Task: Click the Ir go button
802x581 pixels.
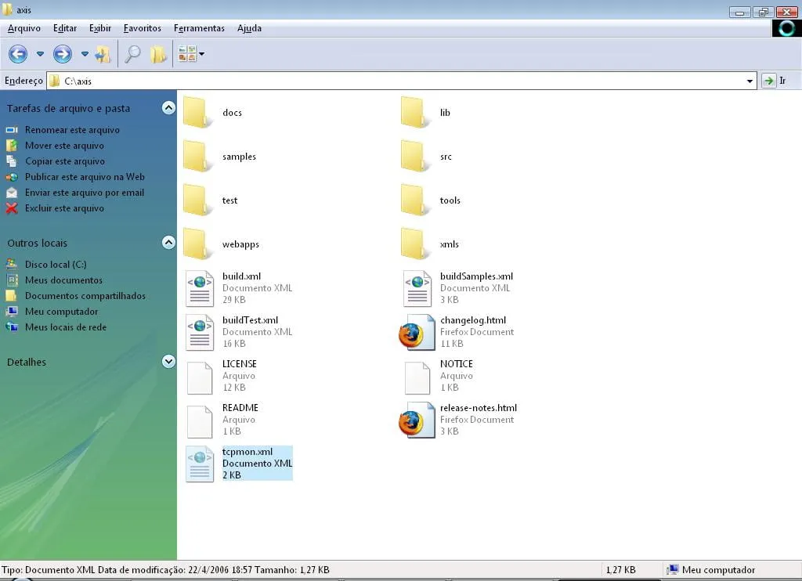Action: (x=775, y=81)
